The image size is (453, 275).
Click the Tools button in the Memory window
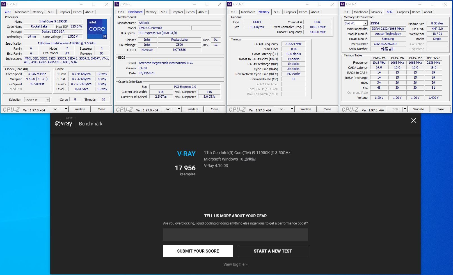[x=282, y=109]
